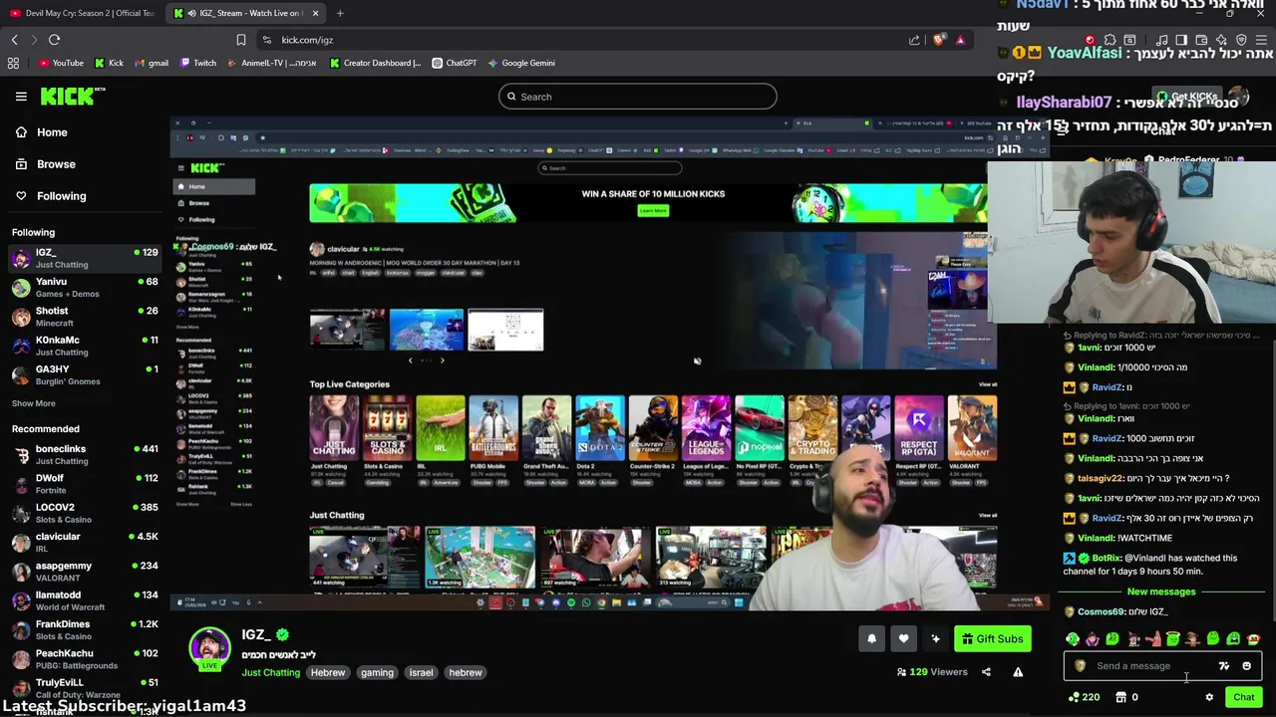1276x717 pixels.
Task: Open the Just Chatting category under the title
Action: [x=270, y=672]
